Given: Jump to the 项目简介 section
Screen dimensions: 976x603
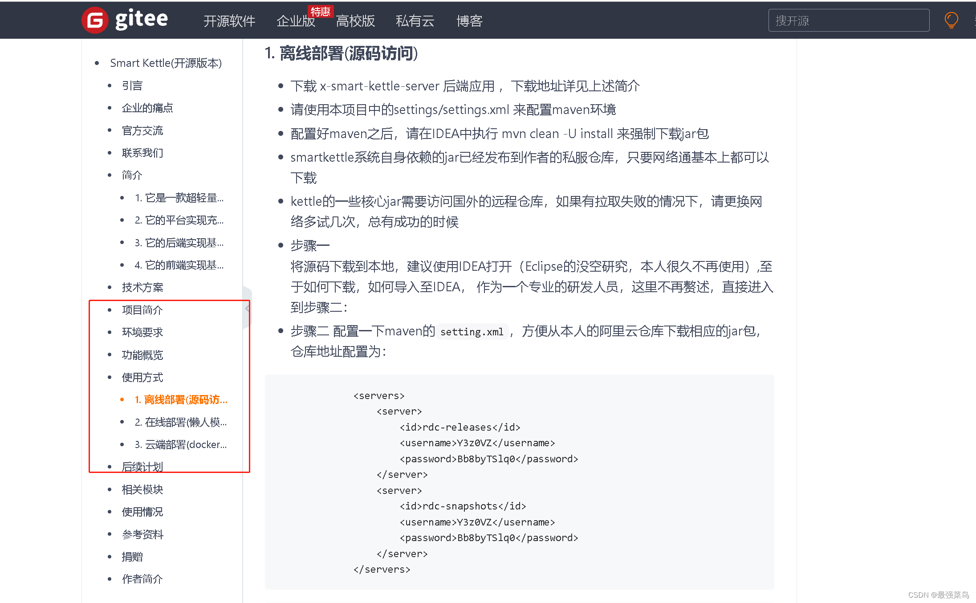Looking at the screenshot, I should [142, 310].
